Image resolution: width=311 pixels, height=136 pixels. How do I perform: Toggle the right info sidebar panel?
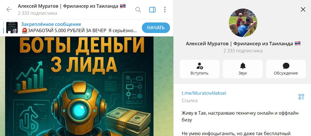point(152,10)
